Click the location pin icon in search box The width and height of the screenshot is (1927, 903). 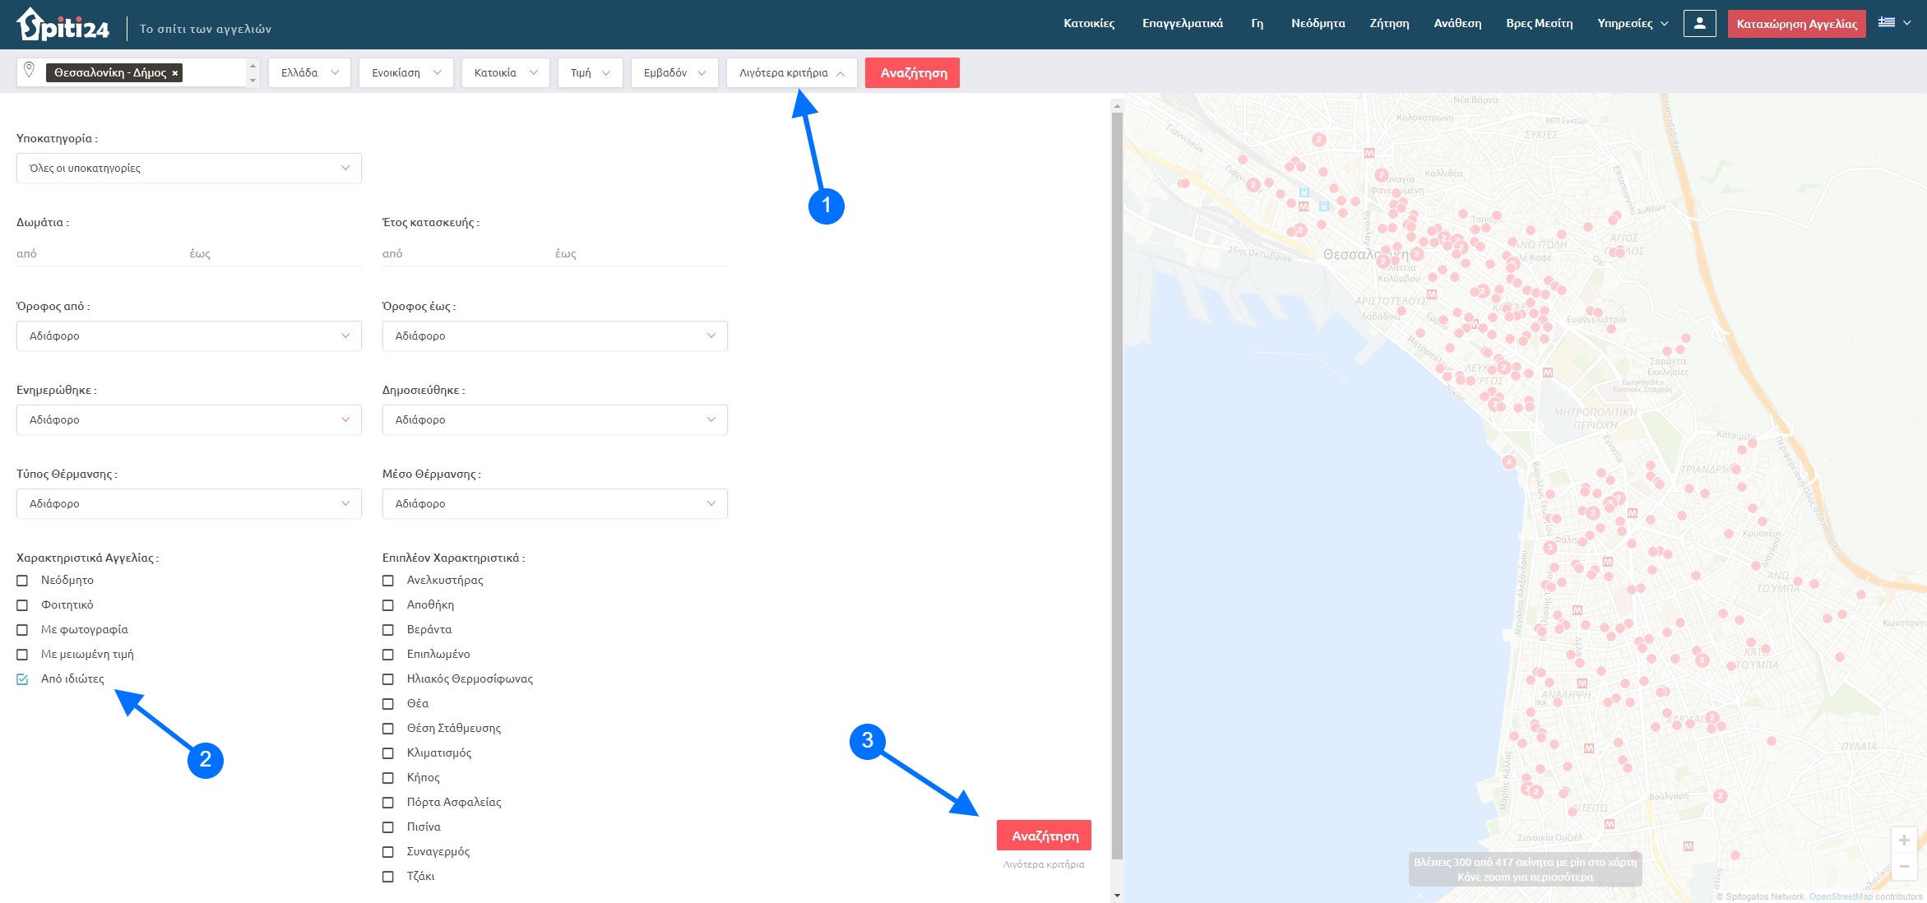pos(29,71)
